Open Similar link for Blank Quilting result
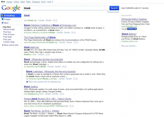The image size is (164, 117). pos(55,94)
